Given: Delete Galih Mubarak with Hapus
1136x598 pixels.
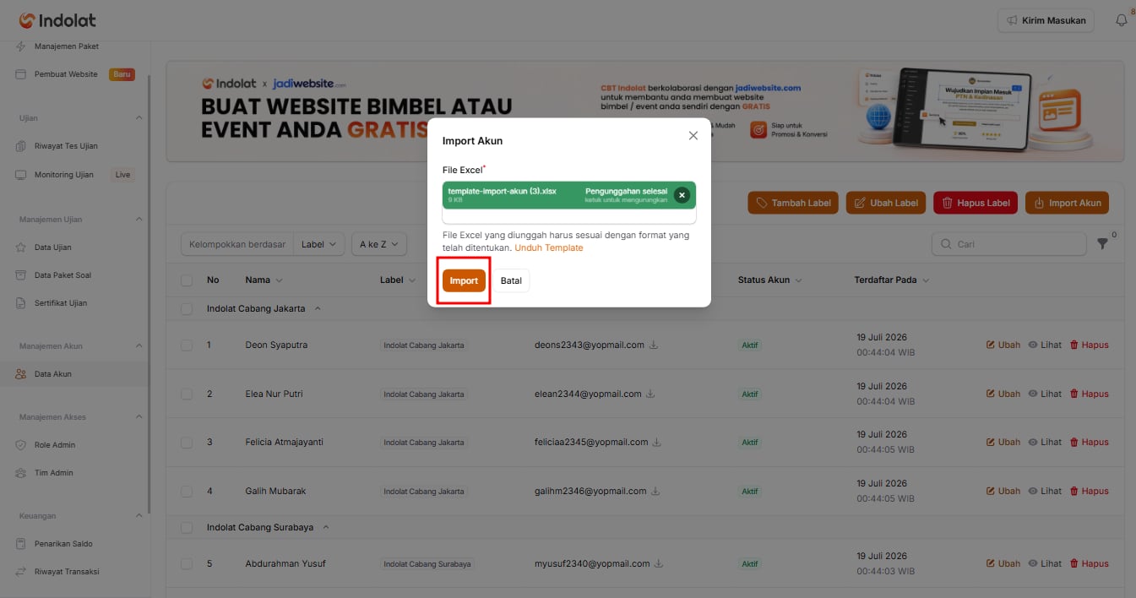Looking at the screenshot, I should pyautogui.click(x=1089, y=491).
